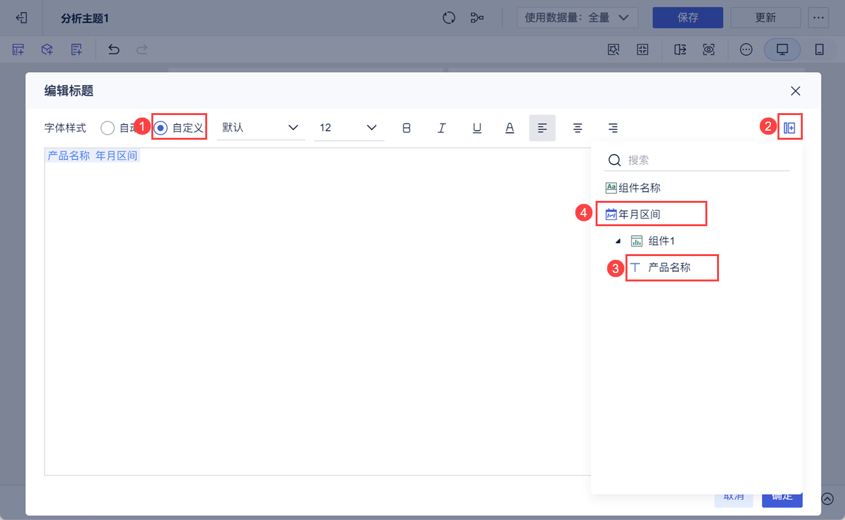Toggle italic formatting
The width and height of the screenshot is (845, 520).
coord(442,128)
